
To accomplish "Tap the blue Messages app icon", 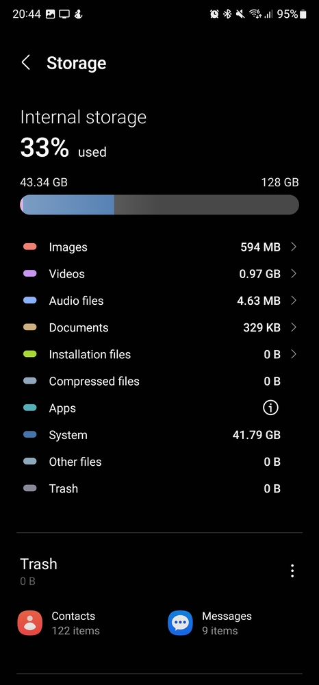I will 180,623.
